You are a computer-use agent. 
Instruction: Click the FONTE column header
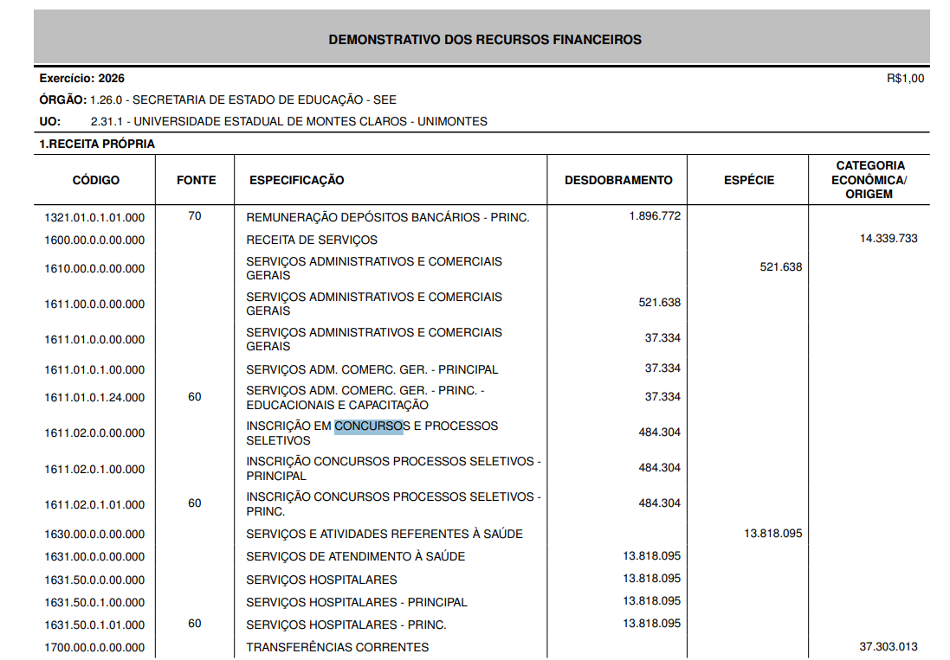(x=196, y=180)
